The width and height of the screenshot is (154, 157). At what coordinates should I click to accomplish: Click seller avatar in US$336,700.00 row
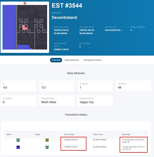[18, 147]
